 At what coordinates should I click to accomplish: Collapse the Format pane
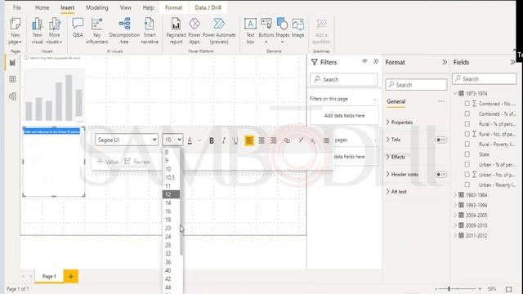[x=445, y=62]
